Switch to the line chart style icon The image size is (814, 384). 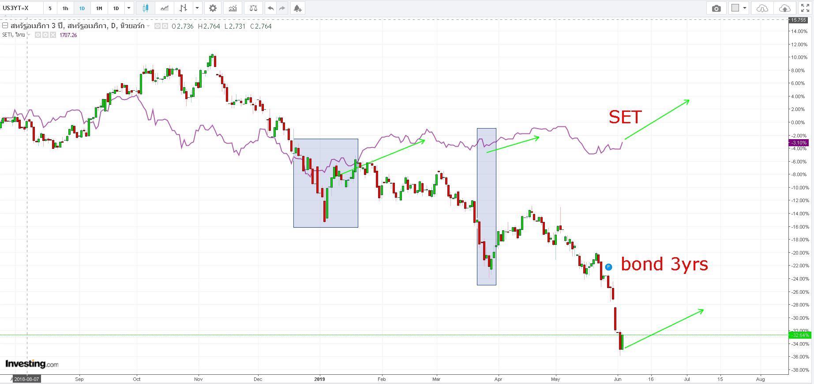tap(165, 8)
